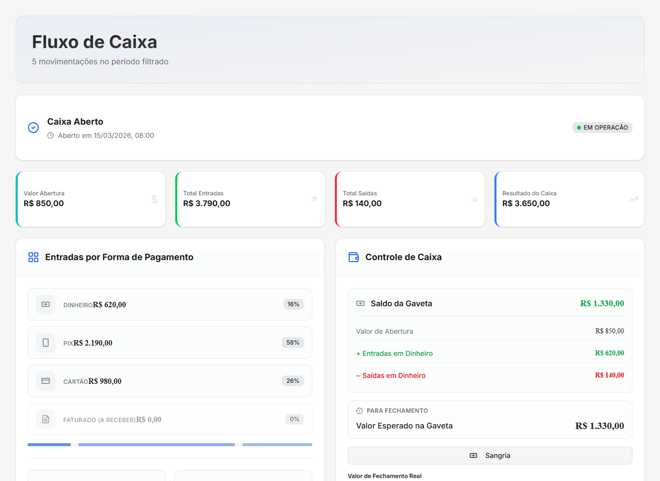Image resolution: width=660 pixels, height=481 pixels.
Task: Click the alert icon beside Para Fechamento
Action: pyautogui.click(x=359, y=411)
